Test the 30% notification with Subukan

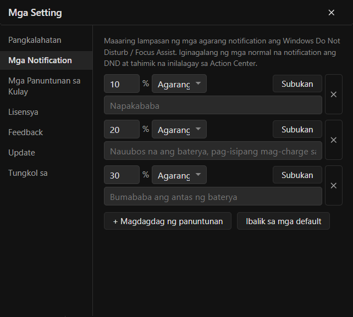[297, 175]
